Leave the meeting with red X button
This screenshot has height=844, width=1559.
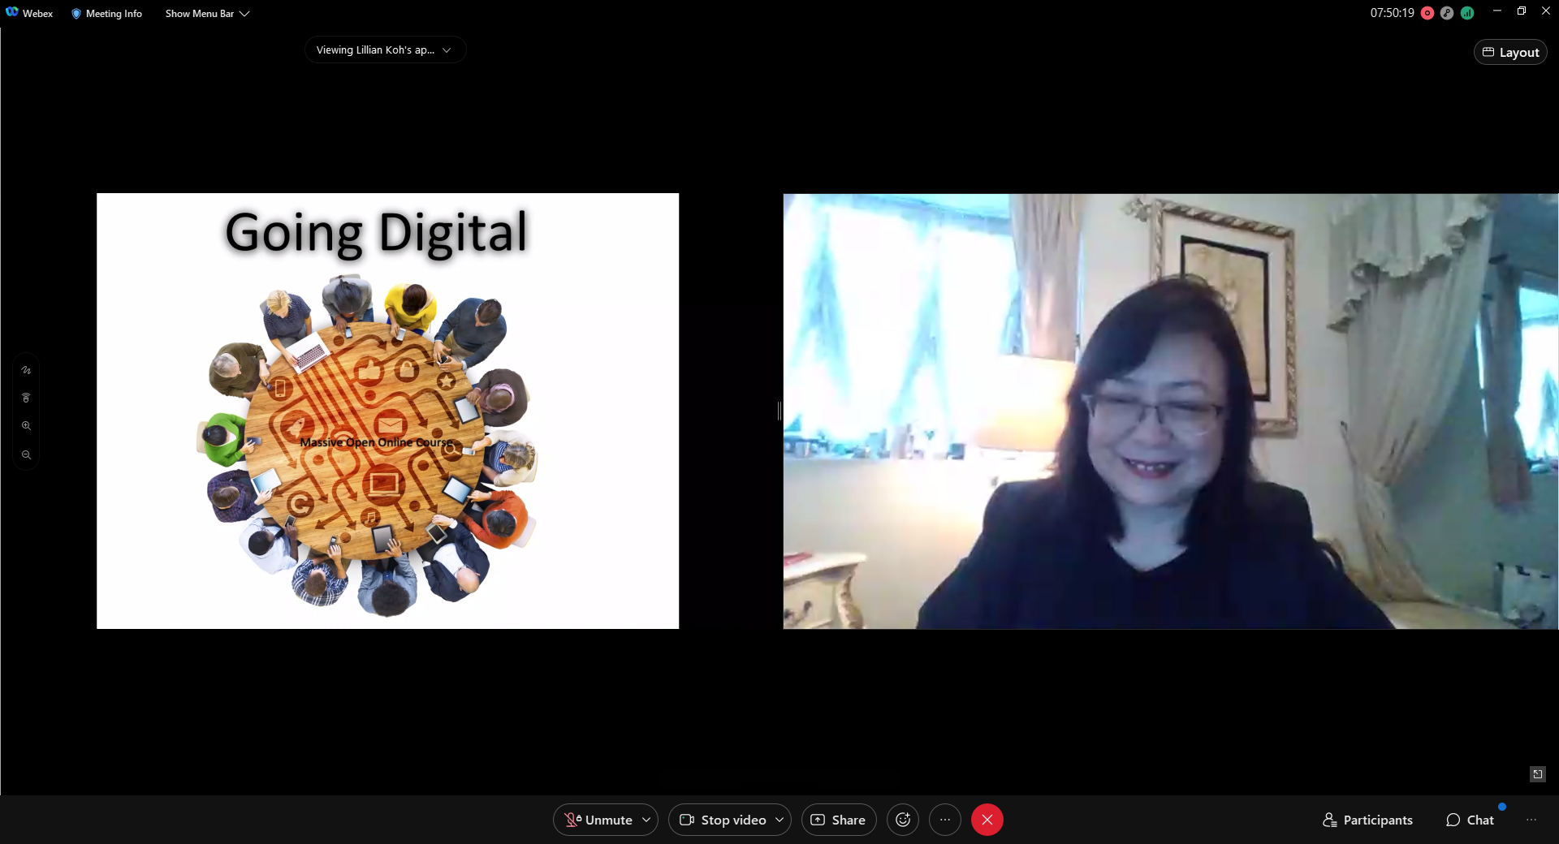pos(987,820)
